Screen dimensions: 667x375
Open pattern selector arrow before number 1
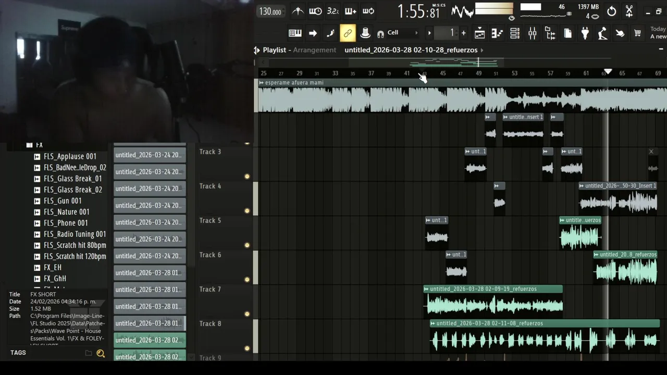tap(429, 33)
